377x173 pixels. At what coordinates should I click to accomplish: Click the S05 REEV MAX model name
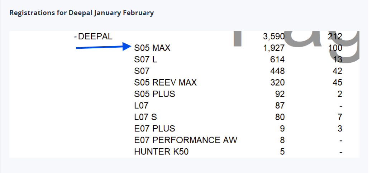tap(165, 82)
